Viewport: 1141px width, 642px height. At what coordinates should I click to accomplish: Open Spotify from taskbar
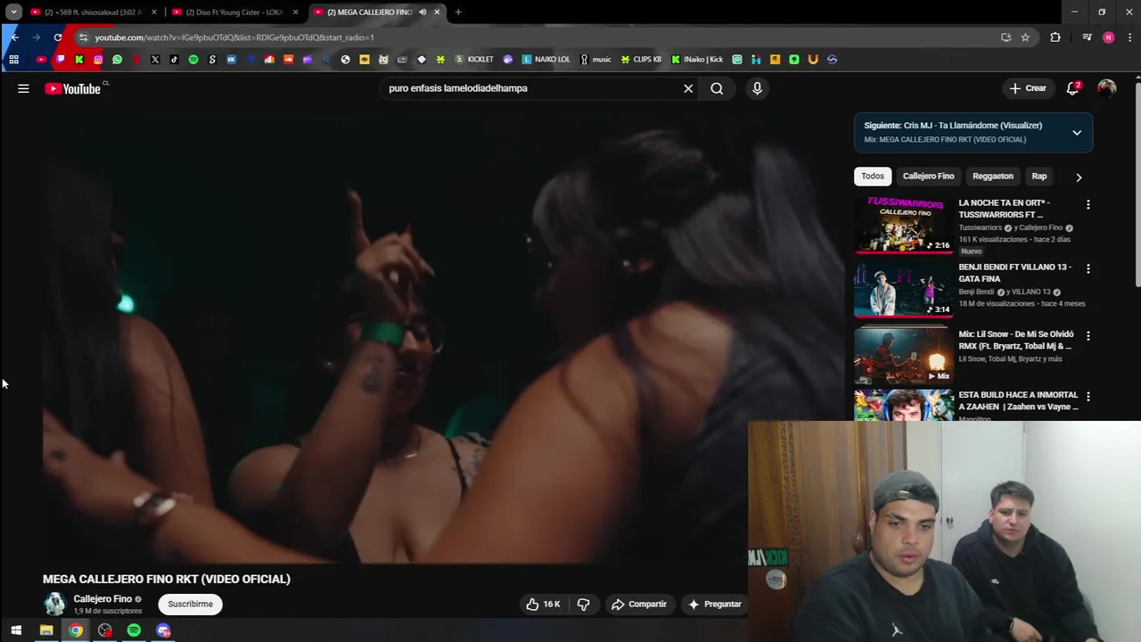tap(134, 630)
